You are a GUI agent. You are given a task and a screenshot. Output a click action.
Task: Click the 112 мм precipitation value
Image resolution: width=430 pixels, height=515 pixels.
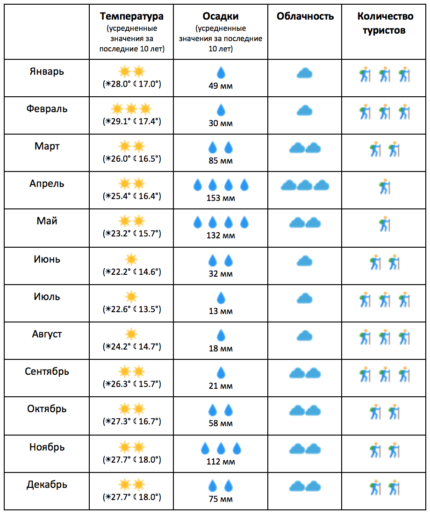pos(221,461)
